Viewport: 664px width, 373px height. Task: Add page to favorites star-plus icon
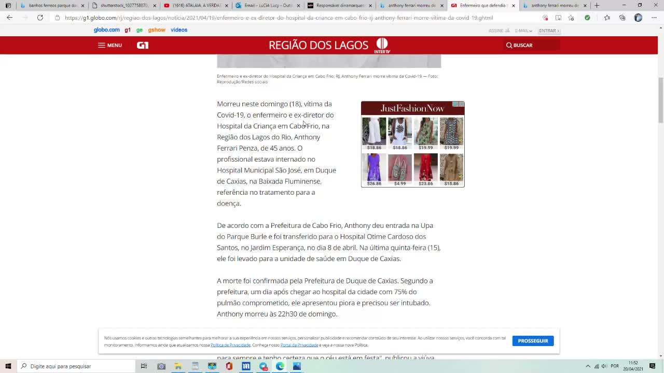tap(571, 18)
